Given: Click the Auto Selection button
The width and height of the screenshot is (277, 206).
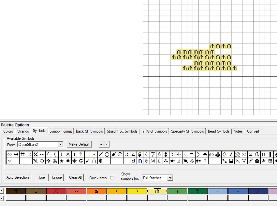Looking at the screenshot, I should pos(18,177).
